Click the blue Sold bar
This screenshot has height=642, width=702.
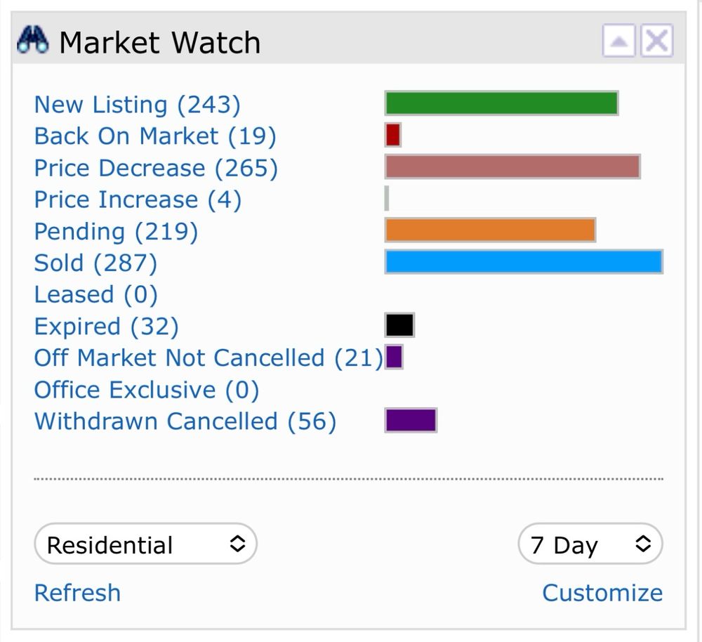524,261
